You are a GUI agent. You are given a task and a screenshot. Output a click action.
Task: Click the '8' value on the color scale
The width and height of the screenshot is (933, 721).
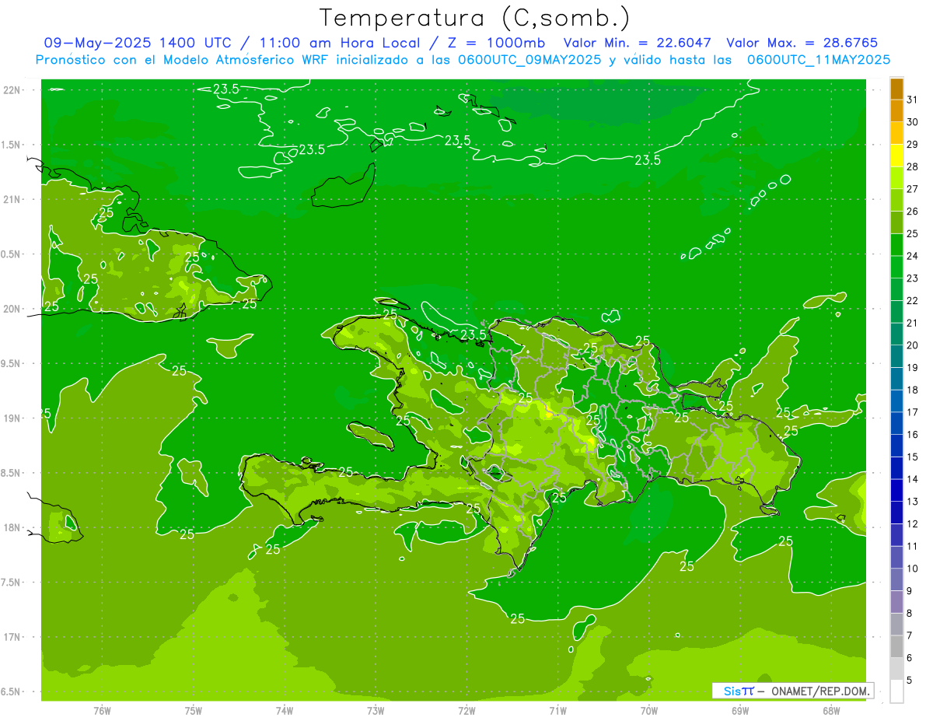tap(909, 614)
